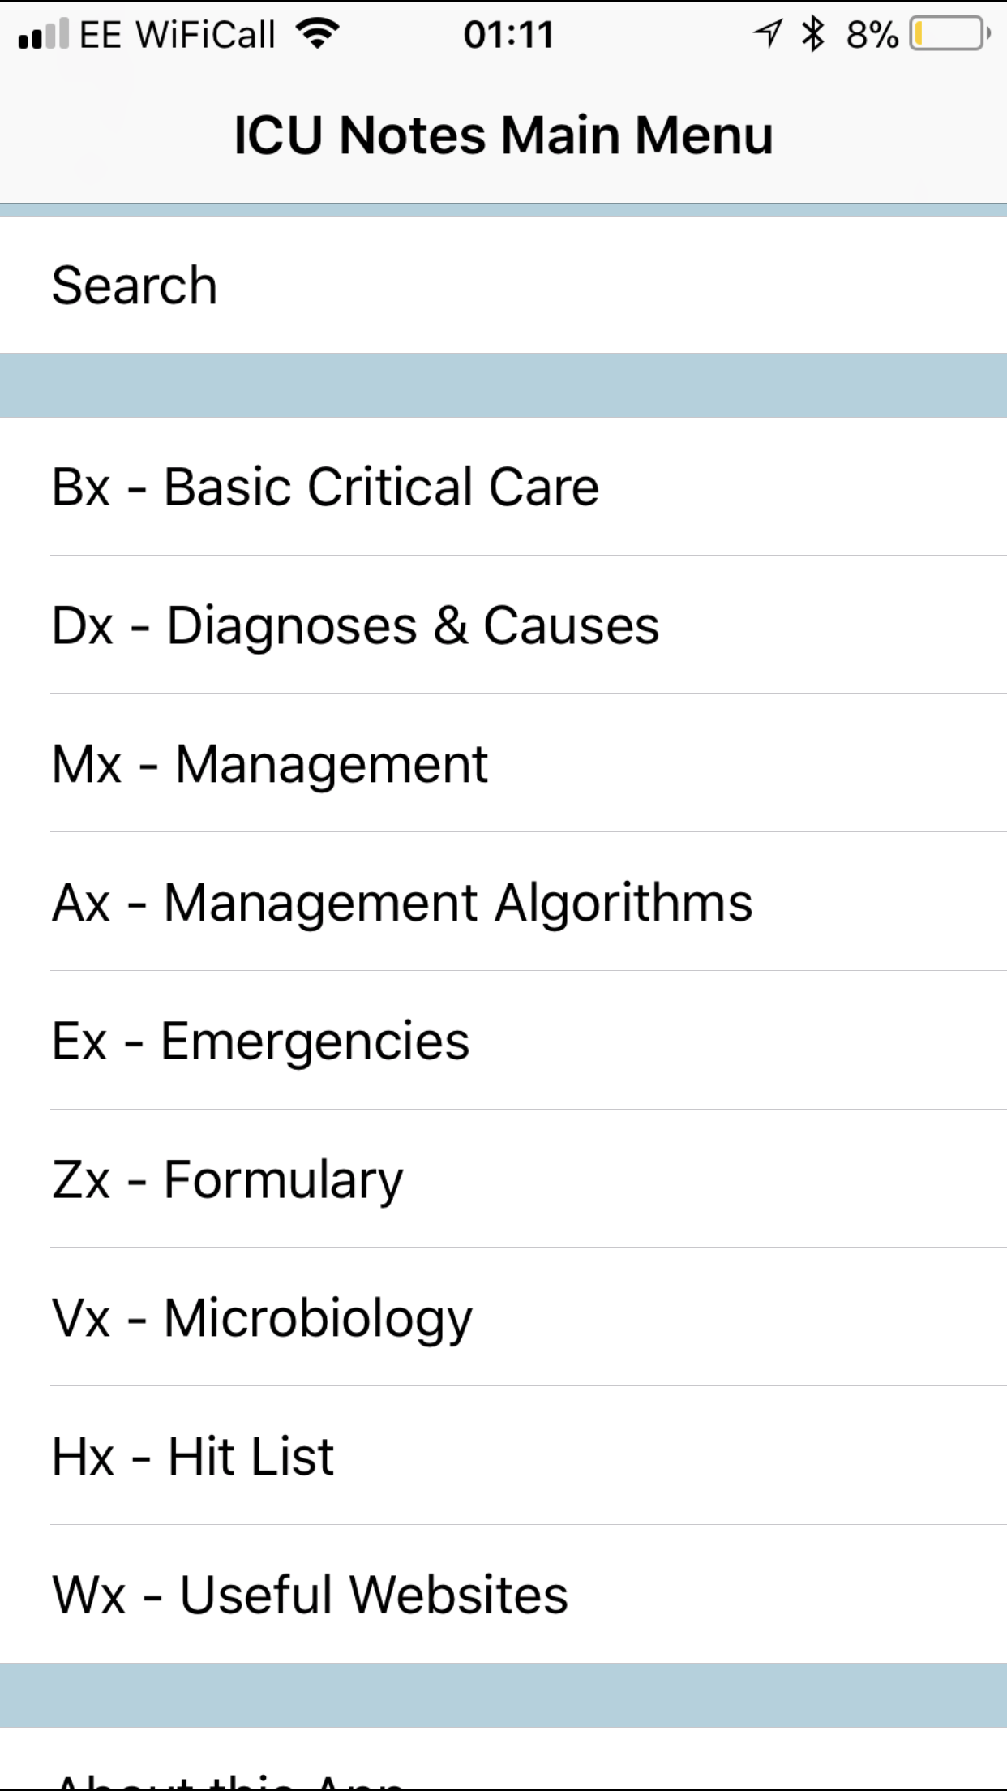The image size is (1007, 1791).
Task: Open Vx - Microbiology
Action: coord(504,1317)
